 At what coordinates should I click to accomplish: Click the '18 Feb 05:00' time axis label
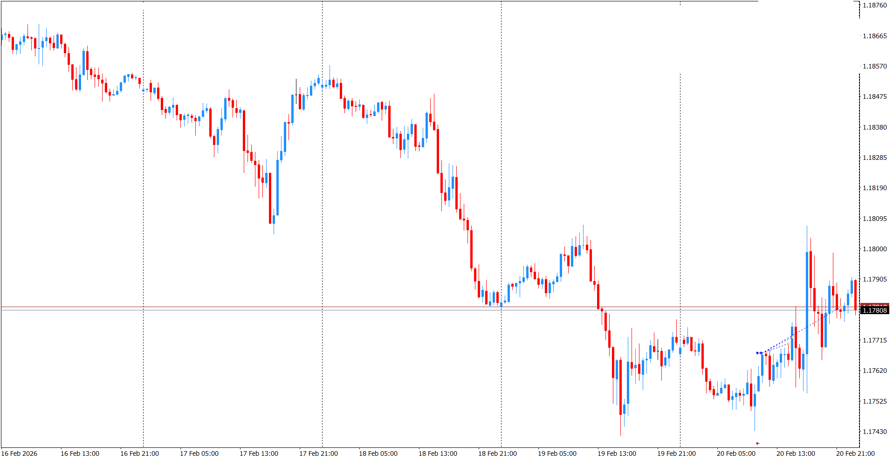point(378,453)
